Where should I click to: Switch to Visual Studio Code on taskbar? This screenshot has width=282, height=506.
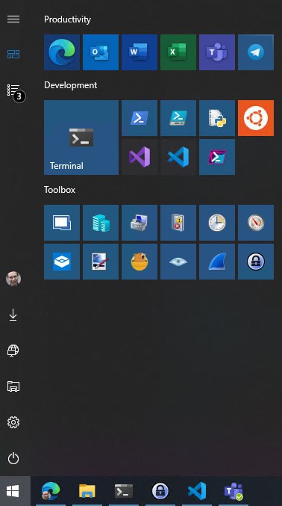coord(197,491)
